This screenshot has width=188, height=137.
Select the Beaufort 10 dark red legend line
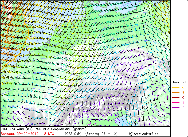coord(175,97)
